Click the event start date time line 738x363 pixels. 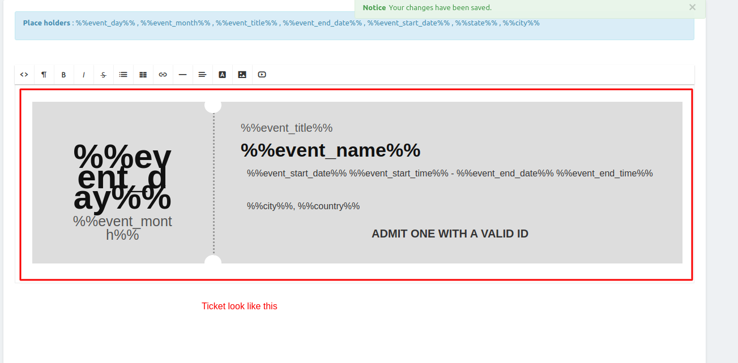point(450,173)
